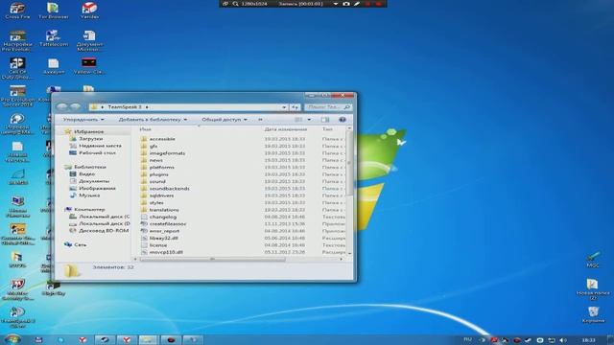Click Избранное header in navigation pane
The height and width of the screenshot is (345, 614).
[88, 131]
